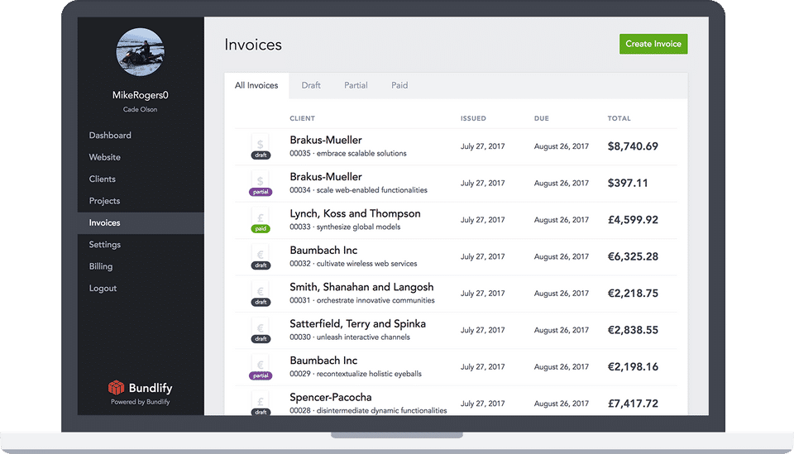
Task: Click the draft pound icon for invoice 00028
Action: [261, 404]
